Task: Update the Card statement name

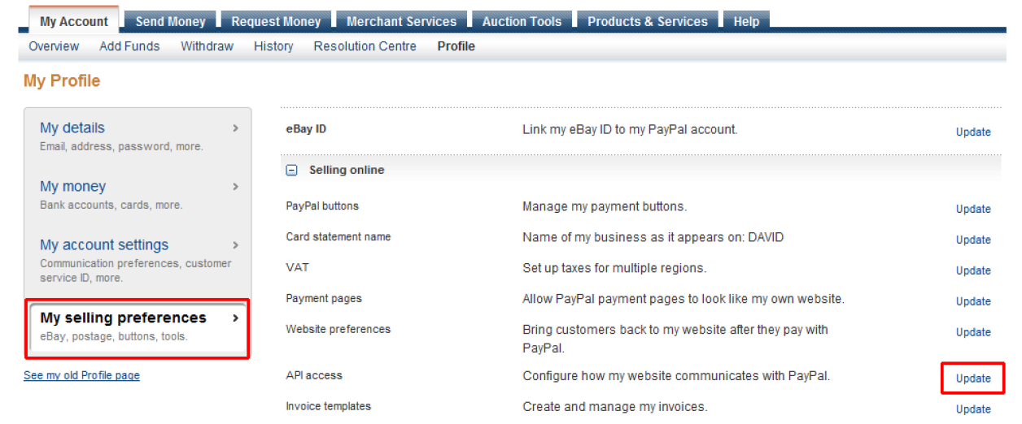Action: point(973,240)
